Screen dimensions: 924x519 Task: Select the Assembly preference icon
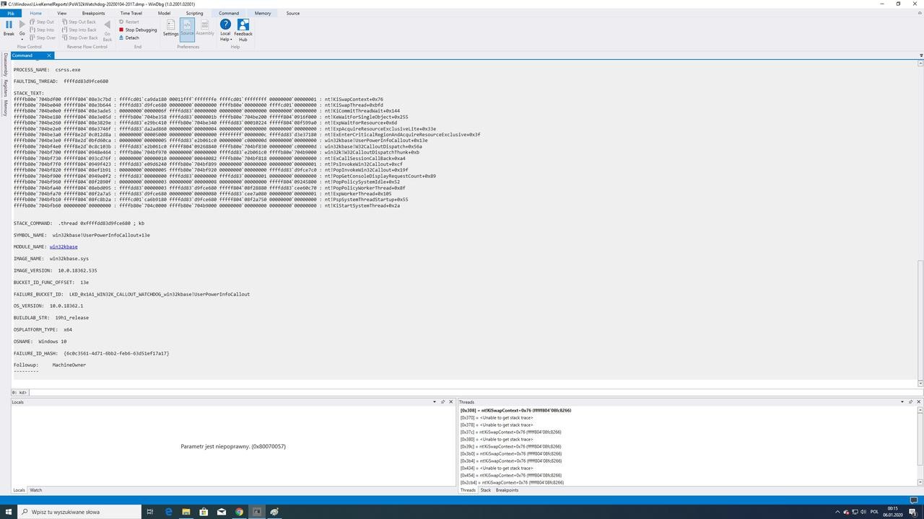(205, 28)
